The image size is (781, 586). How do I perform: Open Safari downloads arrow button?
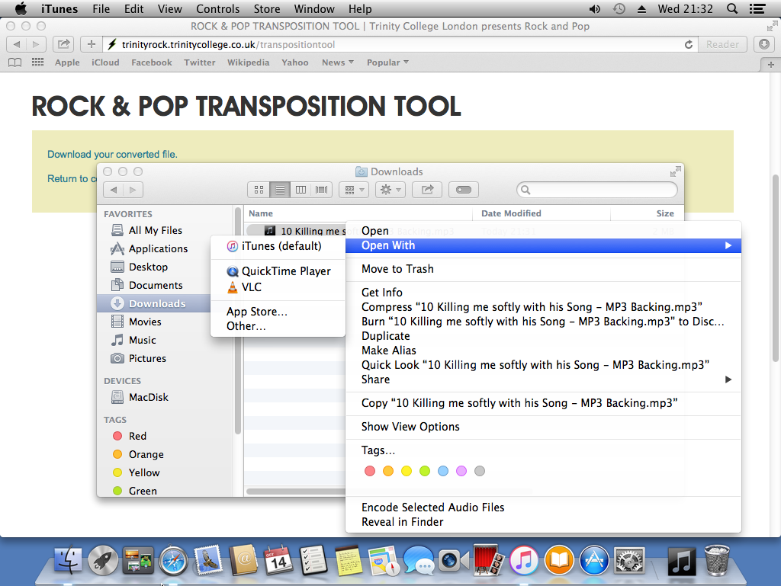pos(764,44)
